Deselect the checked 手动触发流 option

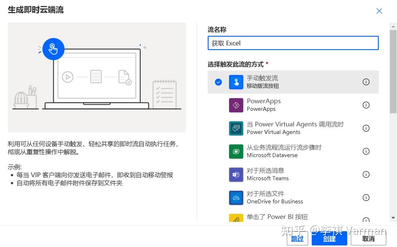tap(218, 82)
